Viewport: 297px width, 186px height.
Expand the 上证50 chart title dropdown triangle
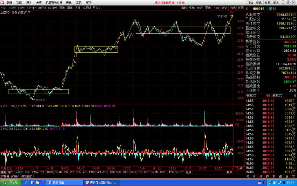click(29, 12)
